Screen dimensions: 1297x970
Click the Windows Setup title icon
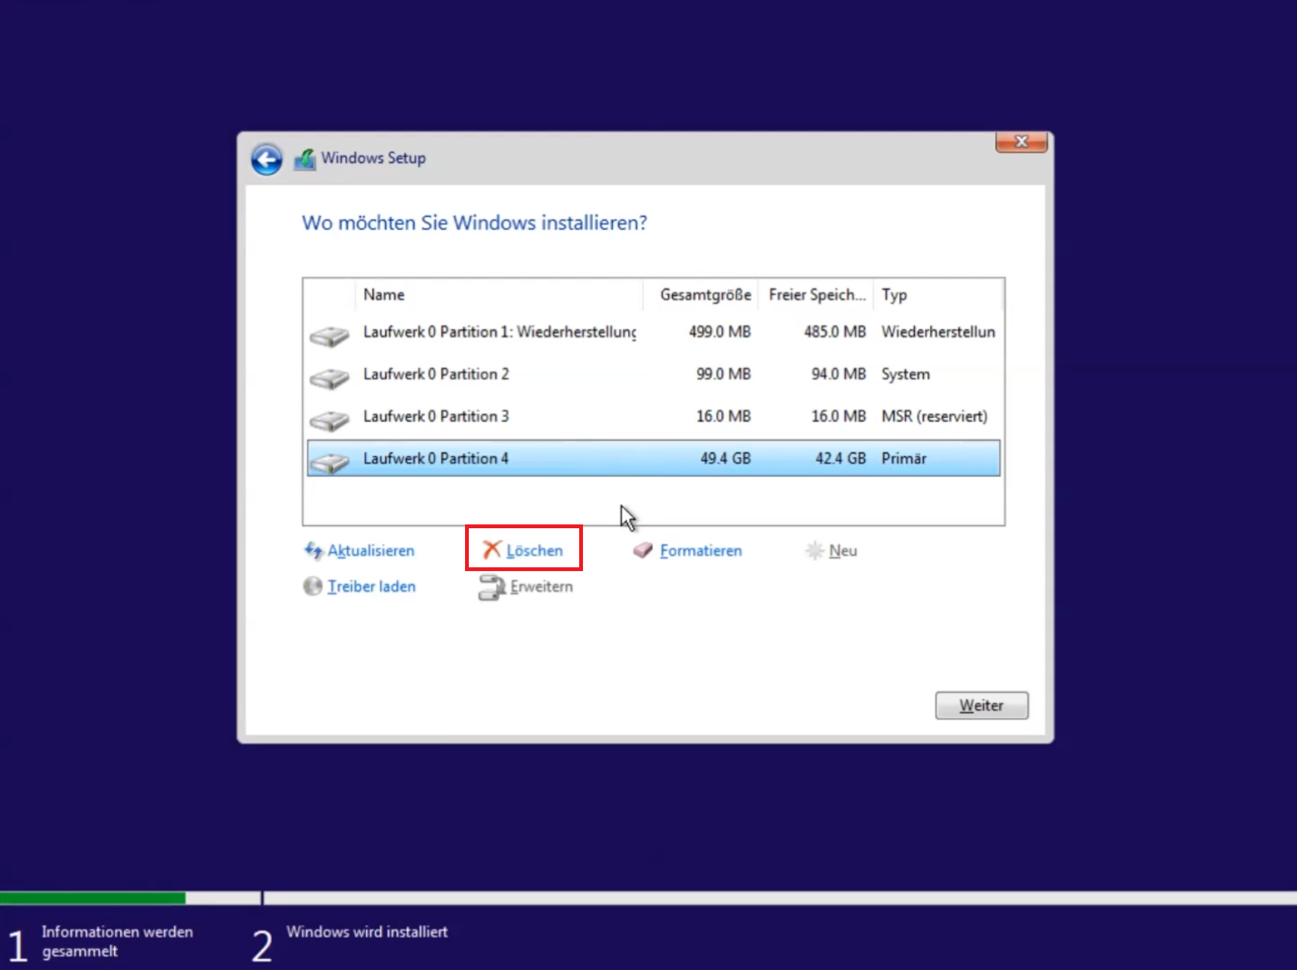(305, 159)
